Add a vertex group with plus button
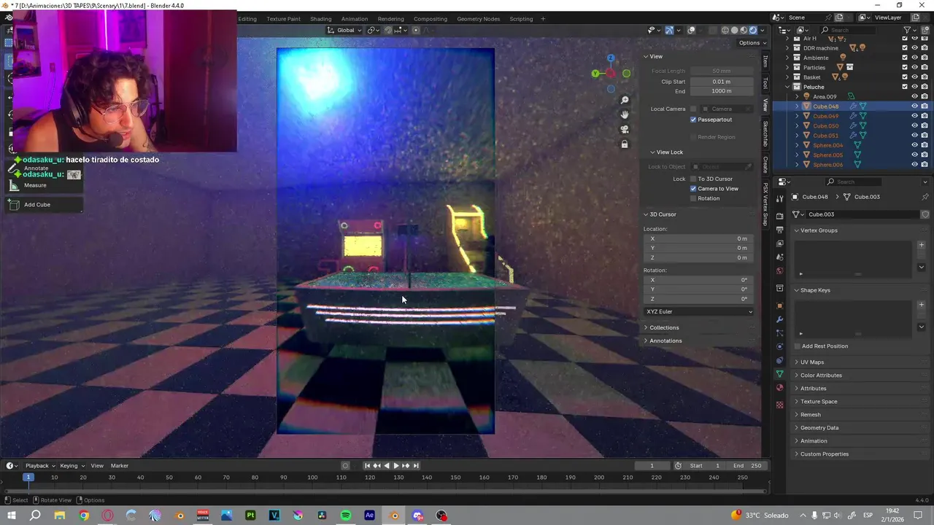The width and height of the screenshot is (934, 525). (921, 245)
